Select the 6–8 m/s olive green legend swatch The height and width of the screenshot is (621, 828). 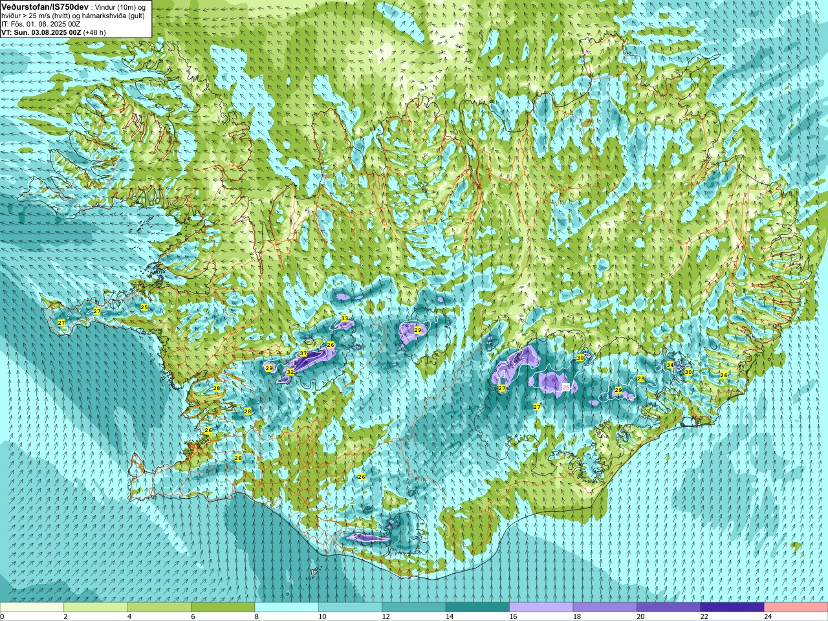pyautogui.click(x=223, y=607)
